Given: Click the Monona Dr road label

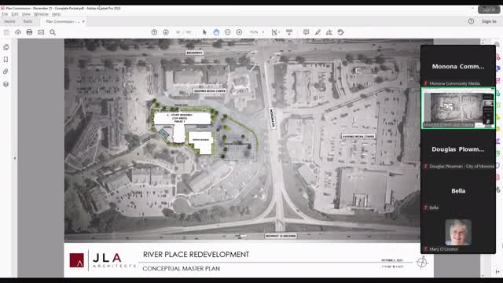Looking at the screenshot, I should [272, 118].
